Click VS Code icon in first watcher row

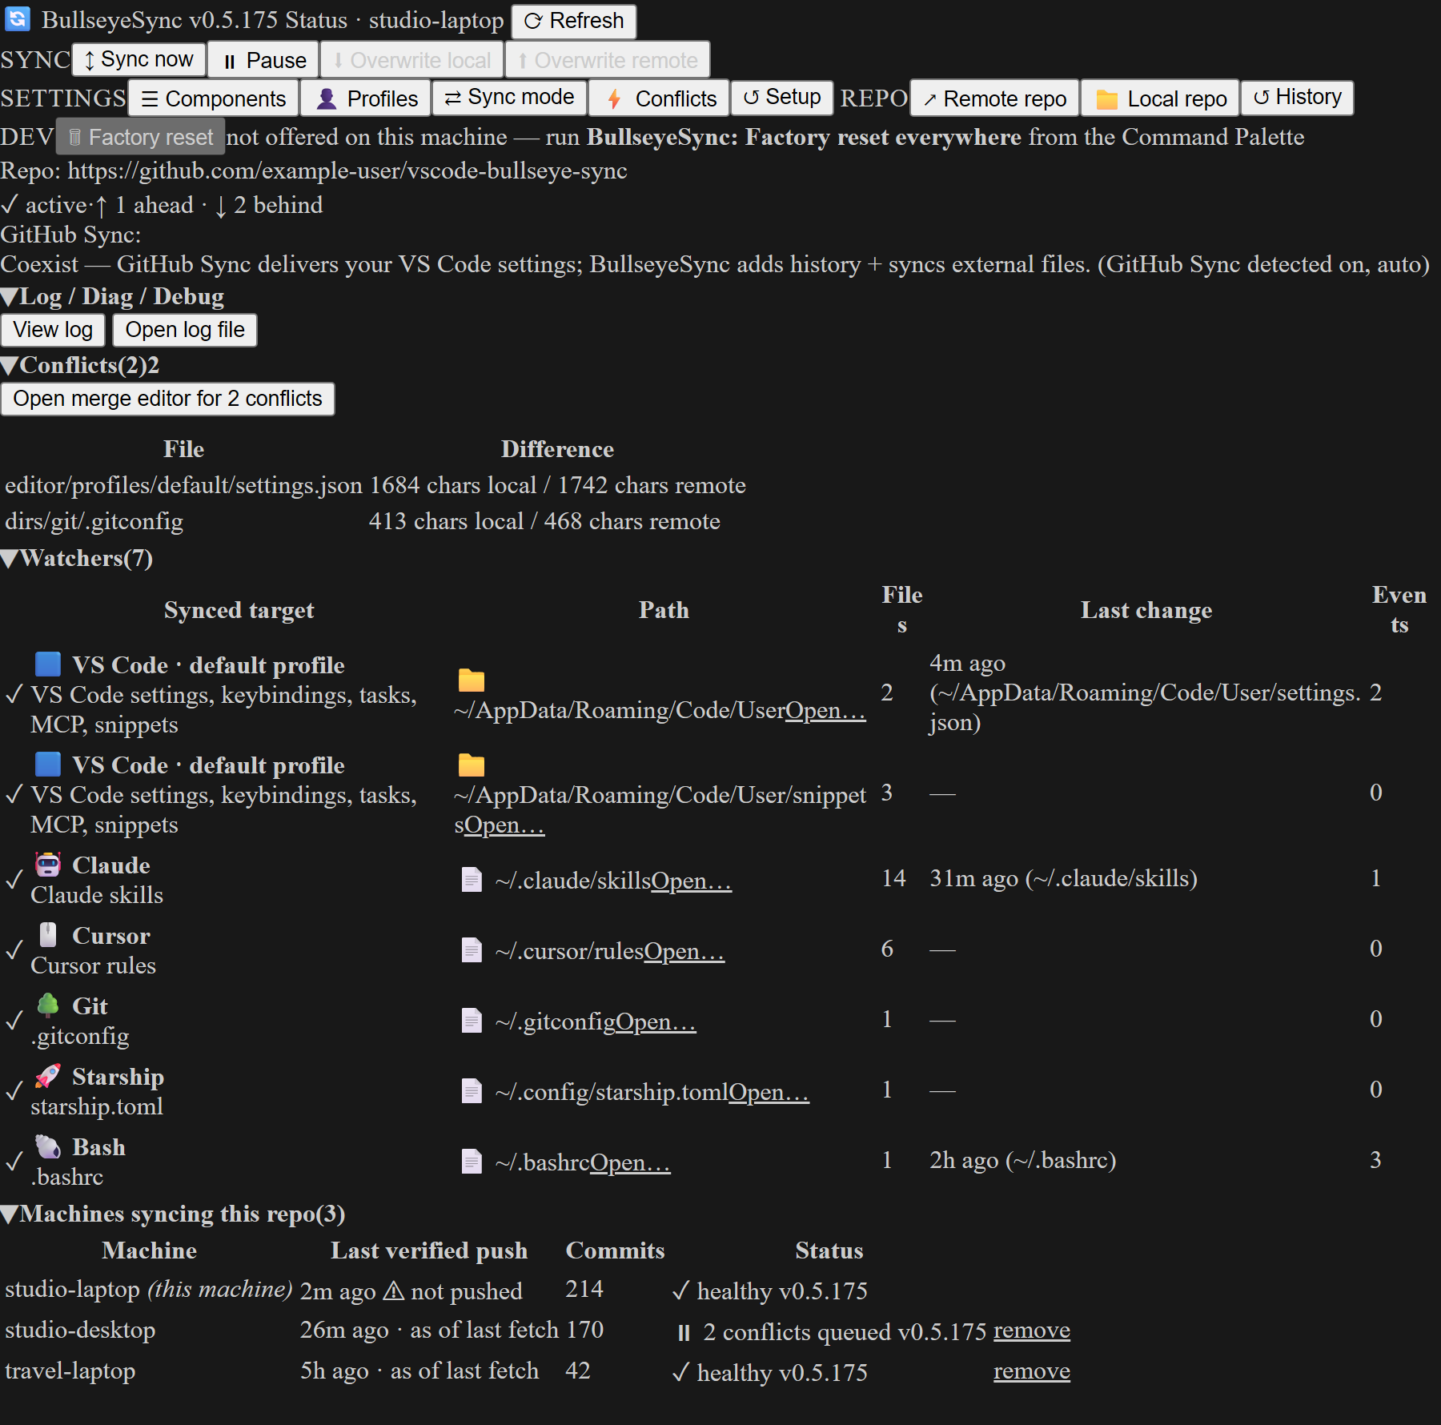click(48, 664)
